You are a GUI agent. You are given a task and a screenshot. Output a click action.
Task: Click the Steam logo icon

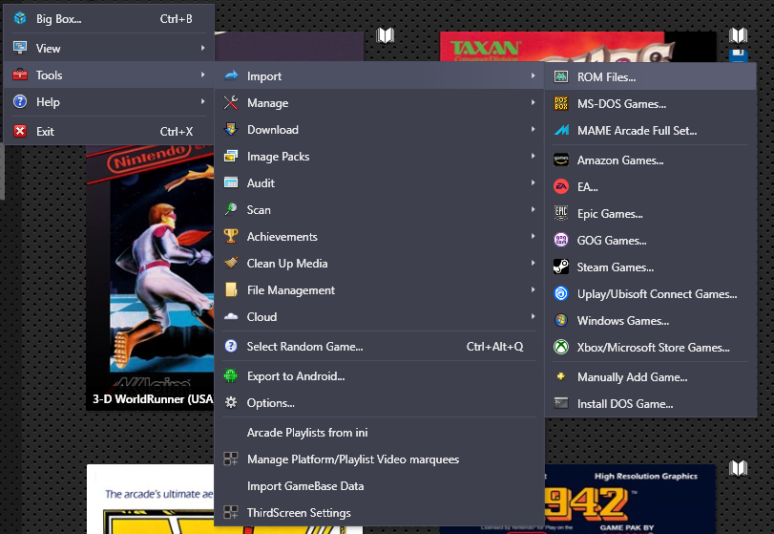561,267
